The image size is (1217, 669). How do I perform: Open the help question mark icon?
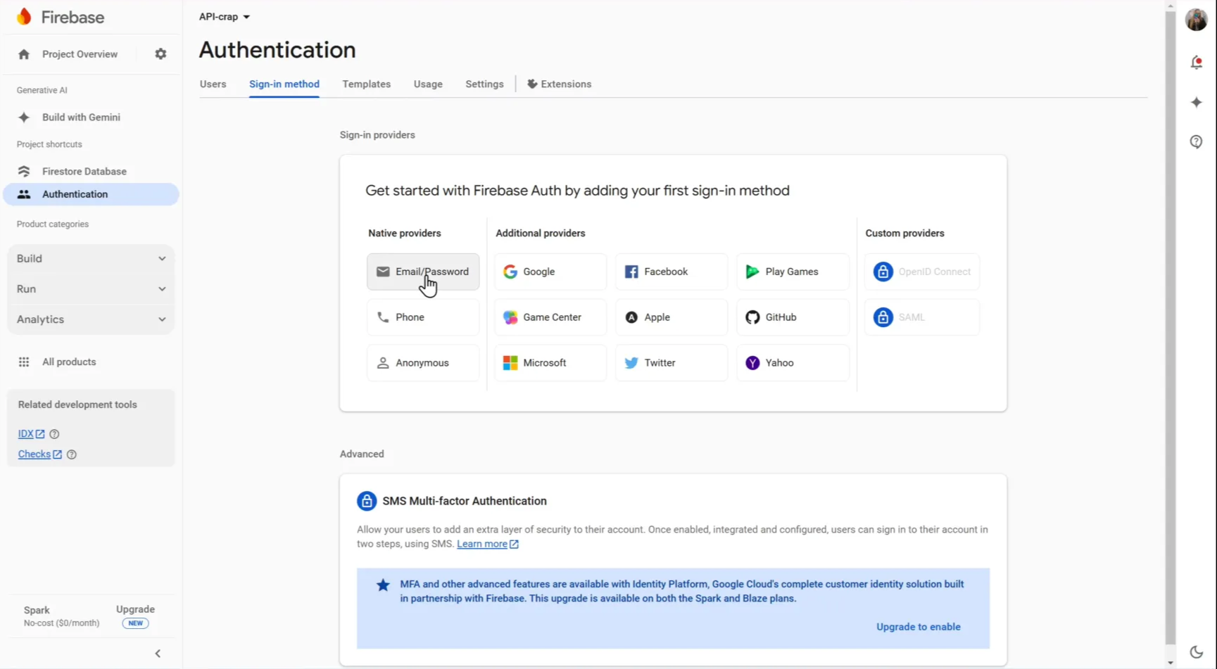point(1197,142)
